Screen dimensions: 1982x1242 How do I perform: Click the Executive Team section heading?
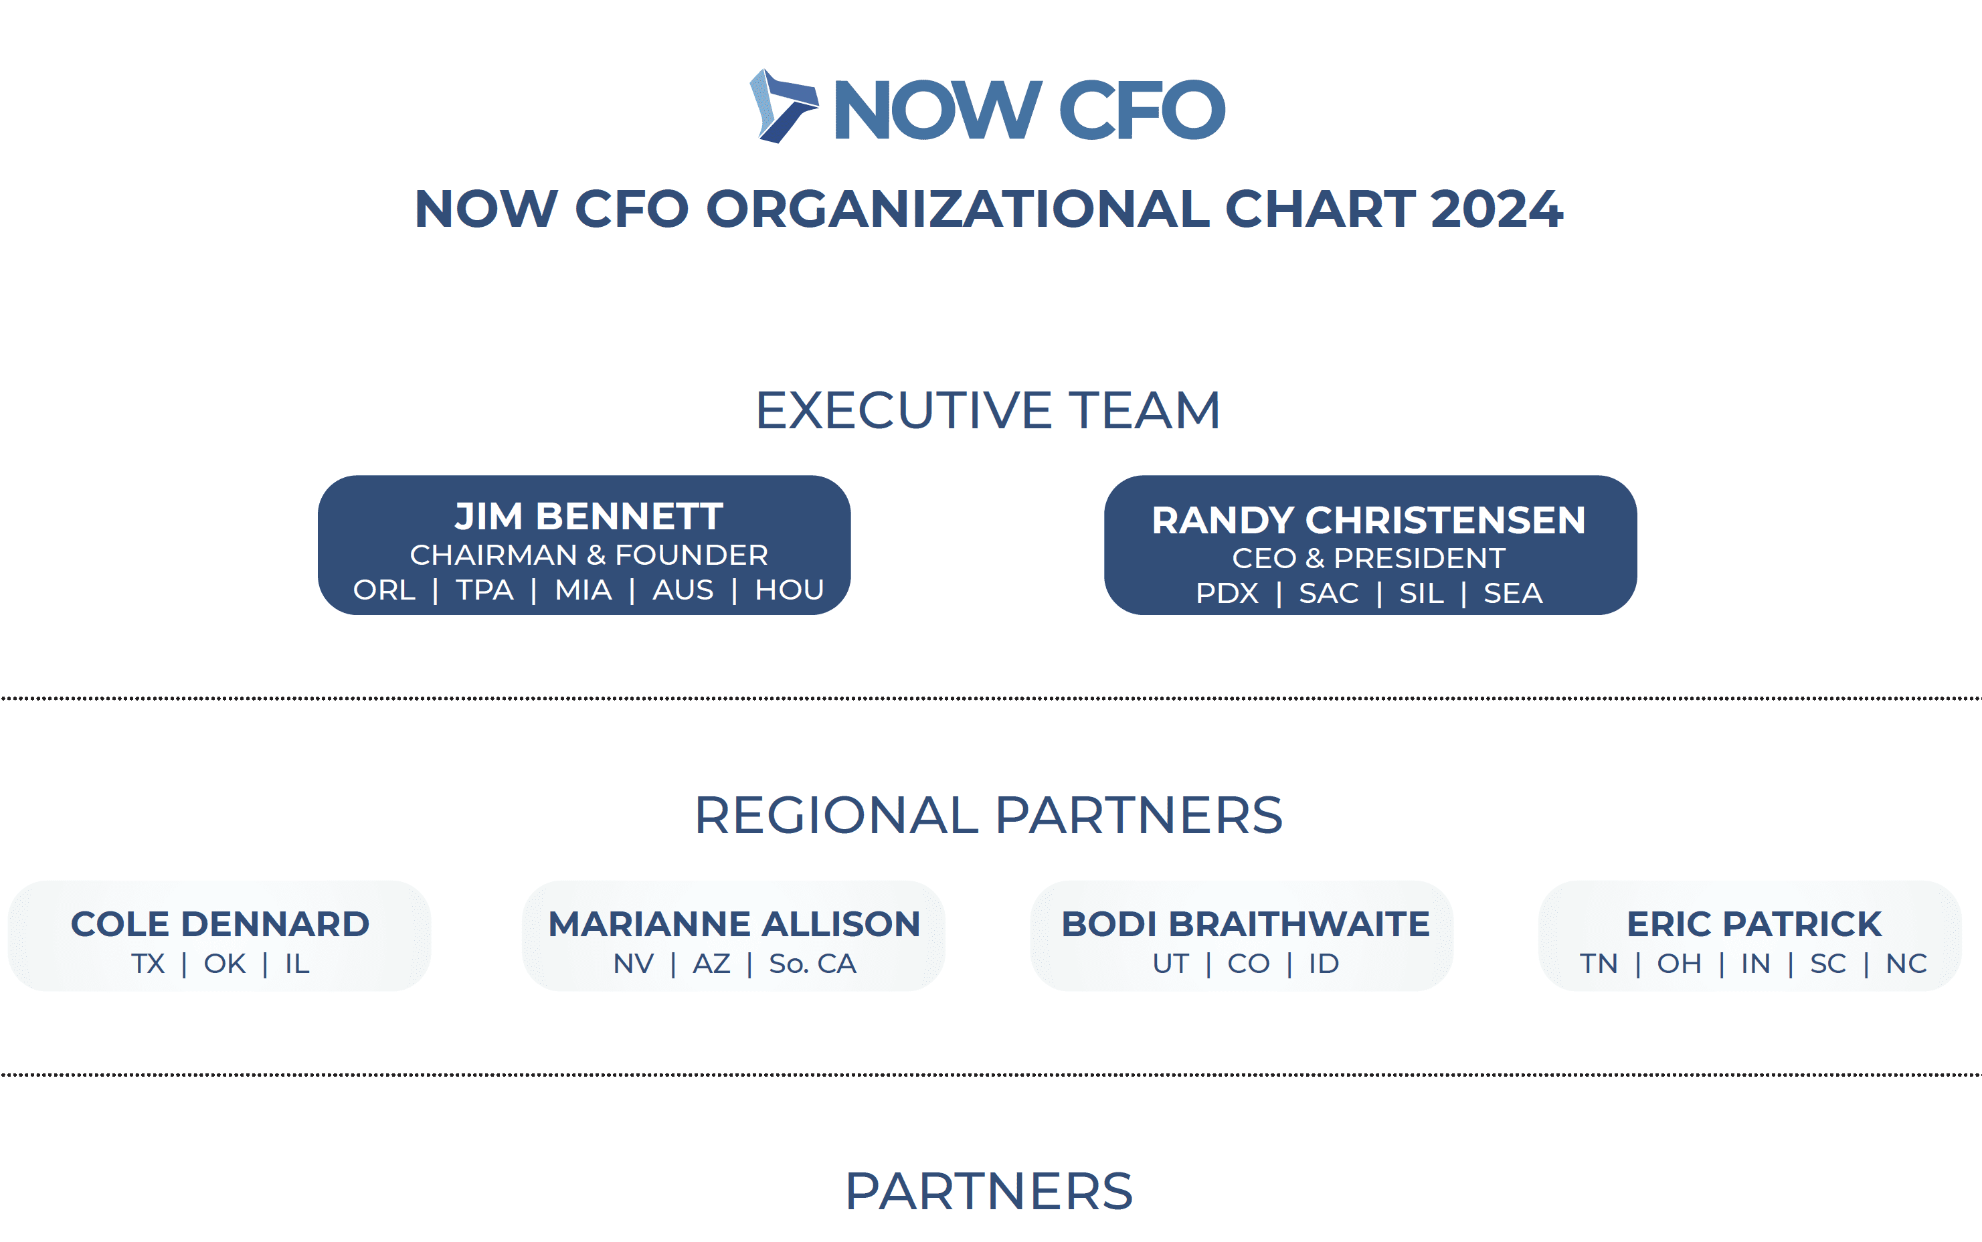coord(988,410)
